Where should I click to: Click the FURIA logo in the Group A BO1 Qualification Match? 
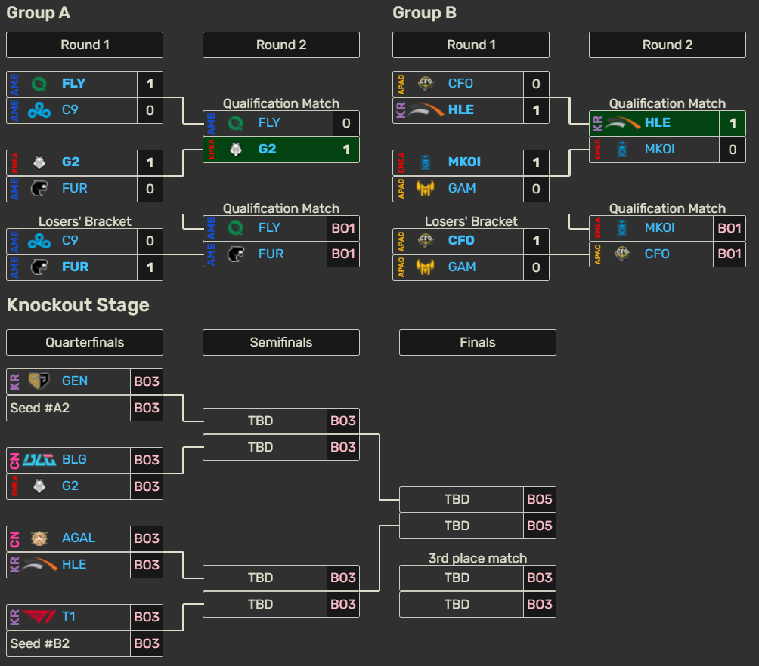click(x=236, y=254)
